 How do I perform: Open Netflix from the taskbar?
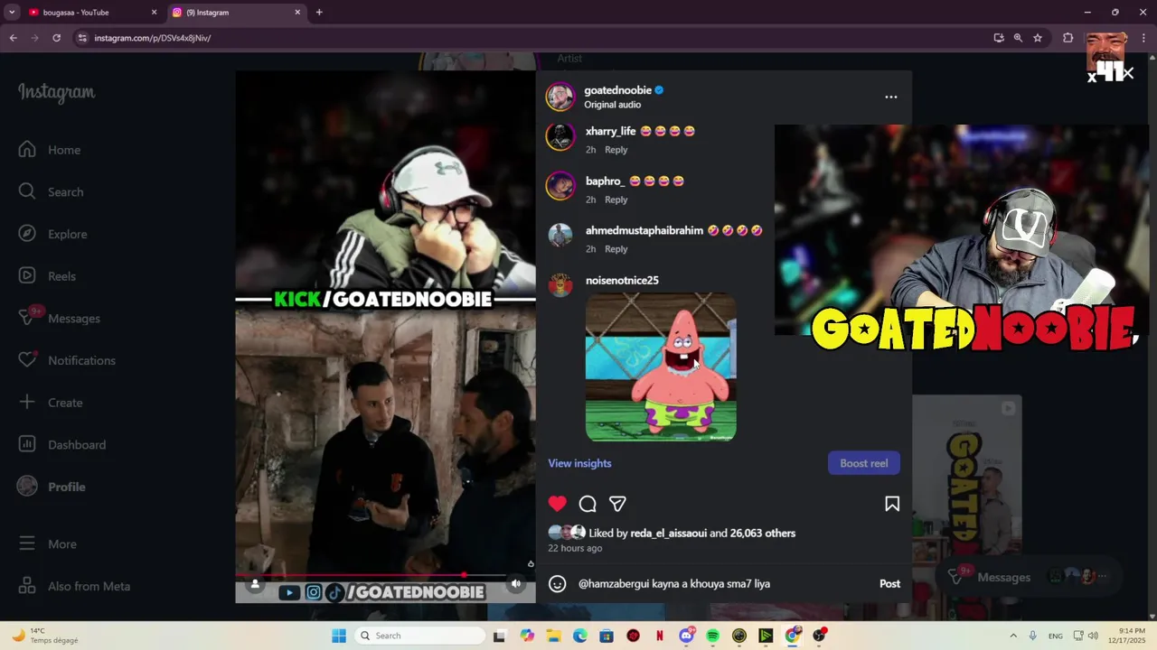660,636
